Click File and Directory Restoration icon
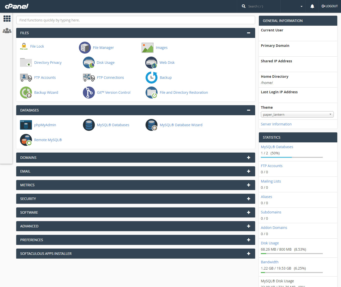Viewport: 341px width, 287px height. tap(152, 93)
